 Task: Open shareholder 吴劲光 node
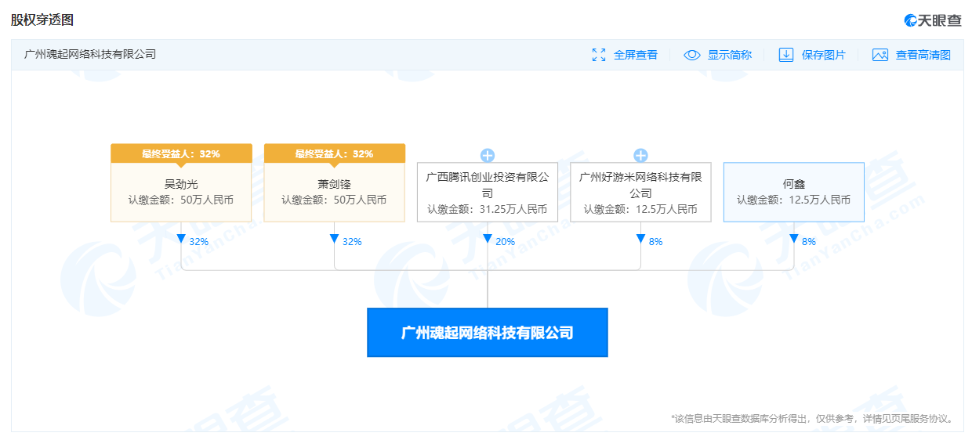(x=181, y=192)
